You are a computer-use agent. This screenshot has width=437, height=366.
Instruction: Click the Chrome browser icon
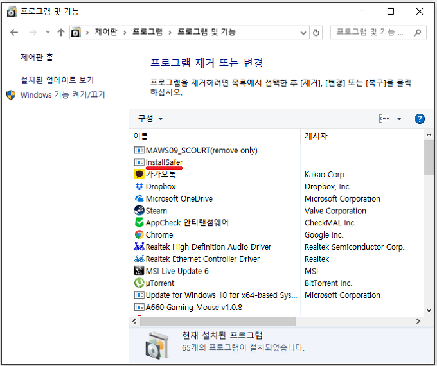click(x=139, y=235)
